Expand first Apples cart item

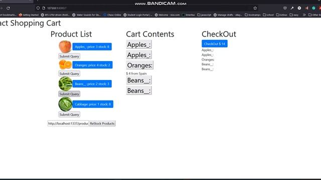(x=139, y=44)
